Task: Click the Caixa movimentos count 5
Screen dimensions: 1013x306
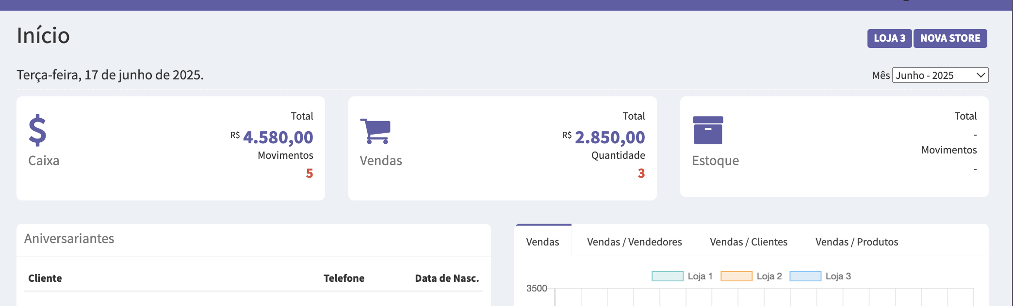Action: coord(309,173)
